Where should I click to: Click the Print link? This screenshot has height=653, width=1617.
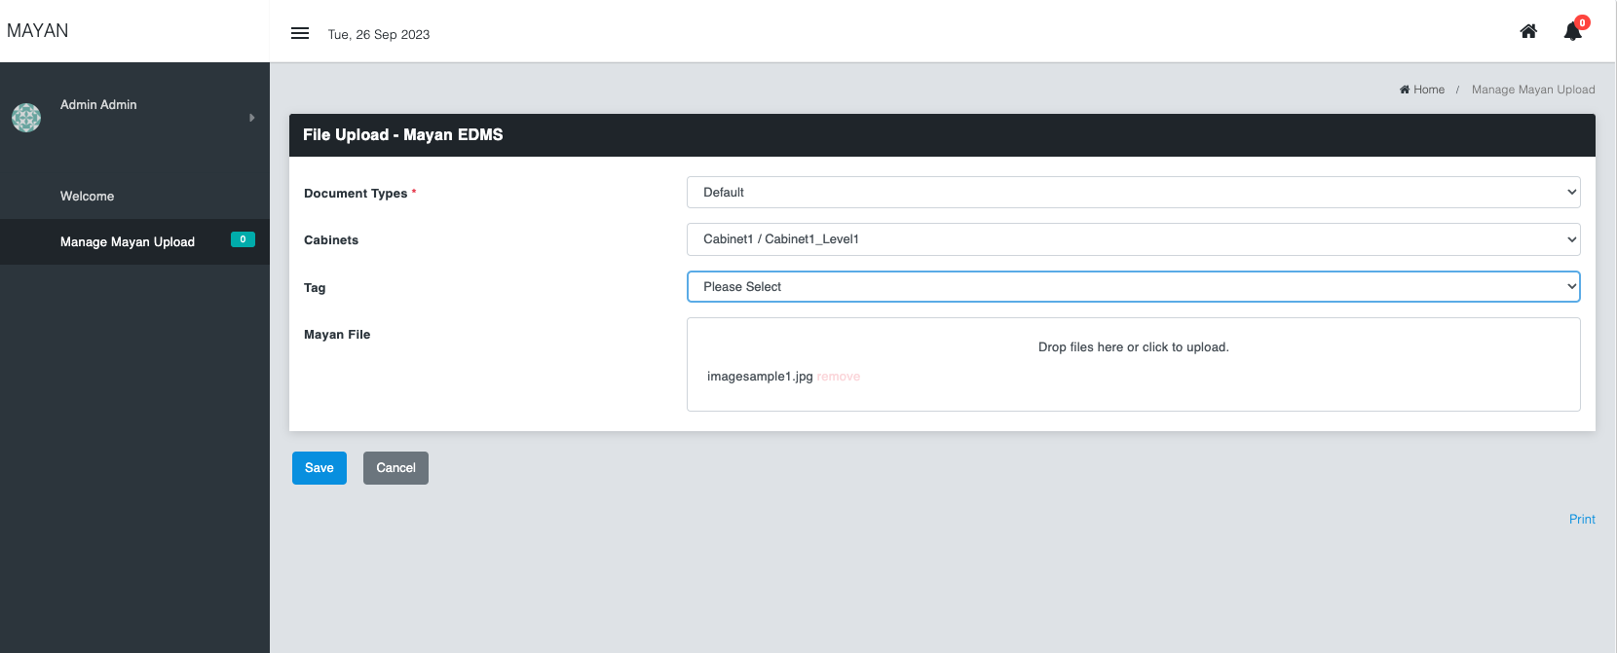click(1582, 520)
